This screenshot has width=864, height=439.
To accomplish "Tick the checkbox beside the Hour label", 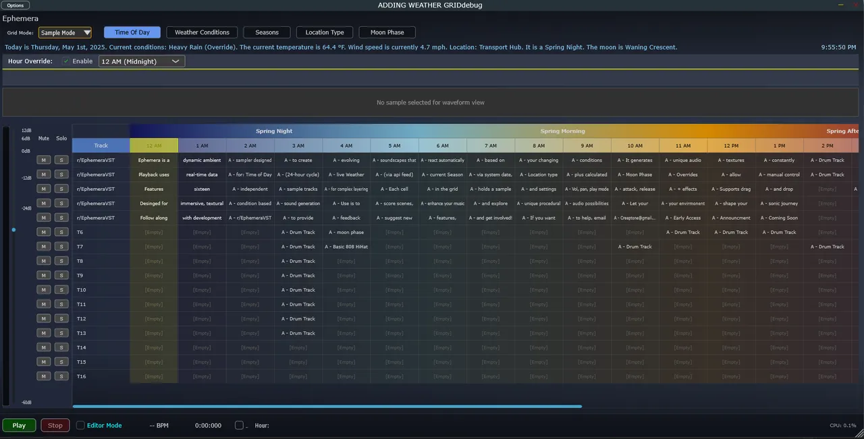I will click(239, 426).
